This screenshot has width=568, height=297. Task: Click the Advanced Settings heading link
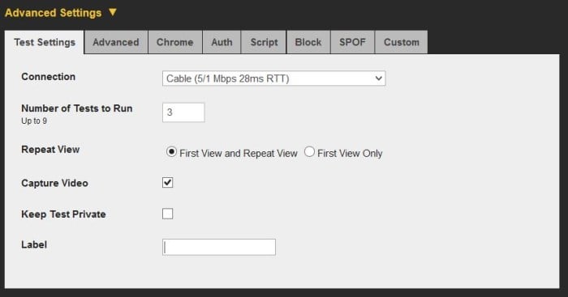[54, 13]
